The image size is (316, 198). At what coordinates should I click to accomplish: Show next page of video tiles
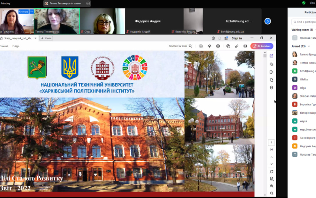pyautogui.click(x=268, y=21)
